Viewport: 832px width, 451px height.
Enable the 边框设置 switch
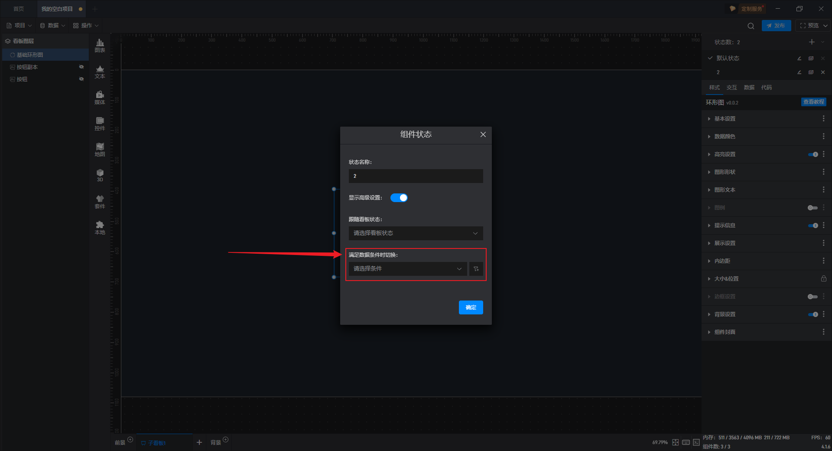point(813,297)
